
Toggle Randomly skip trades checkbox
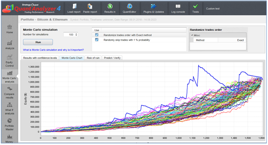pos(97,40)
